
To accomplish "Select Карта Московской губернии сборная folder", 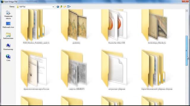I will 157,70.
